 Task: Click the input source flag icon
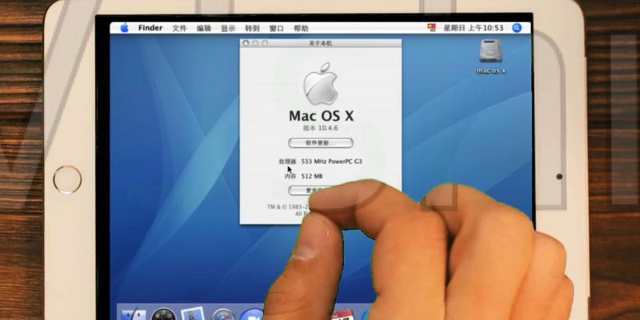431,27
